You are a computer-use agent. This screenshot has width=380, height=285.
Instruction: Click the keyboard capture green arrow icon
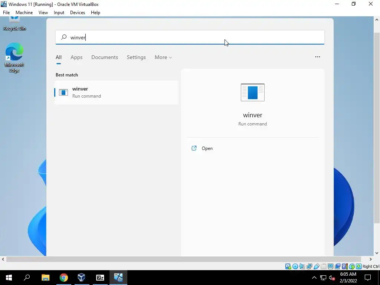[359, 266]
